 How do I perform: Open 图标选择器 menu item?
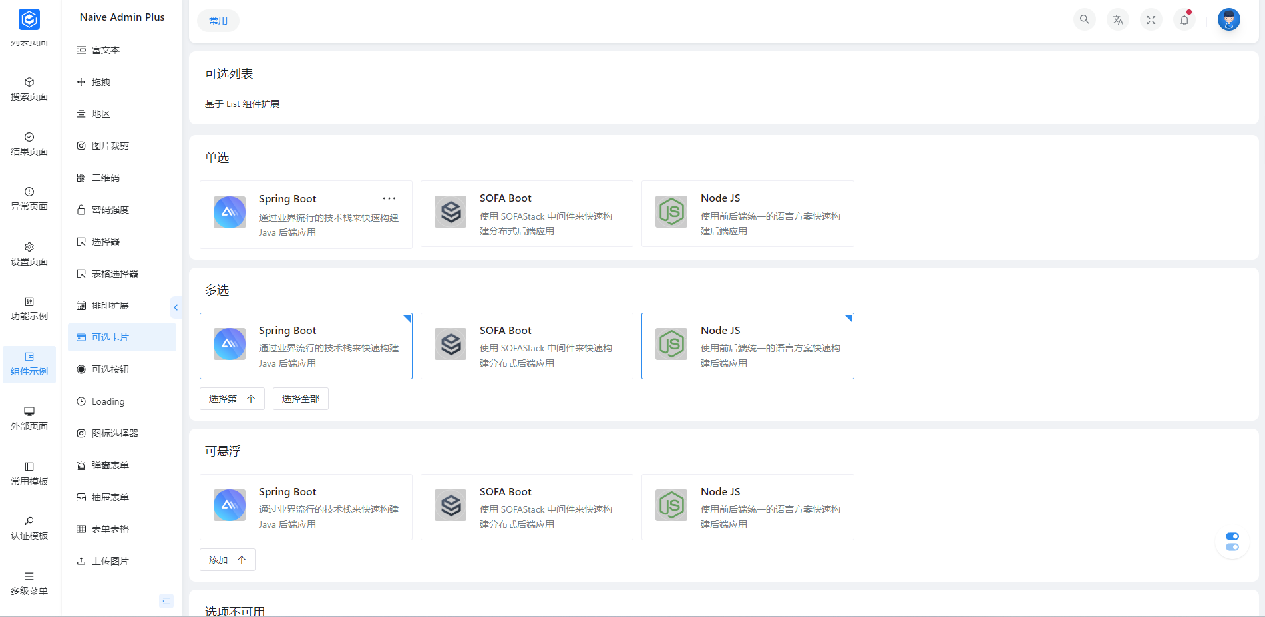point(122,433)
